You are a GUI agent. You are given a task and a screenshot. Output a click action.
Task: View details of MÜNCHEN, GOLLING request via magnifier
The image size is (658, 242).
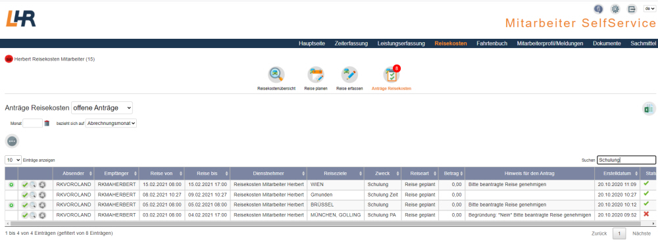pyautogui.click(x=33, y=215)
